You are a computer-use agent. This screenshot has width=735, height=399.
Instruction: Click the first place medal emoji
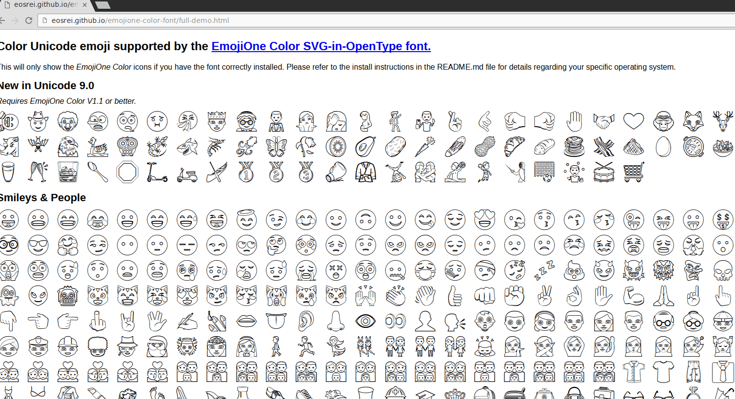tap(246, 172)
